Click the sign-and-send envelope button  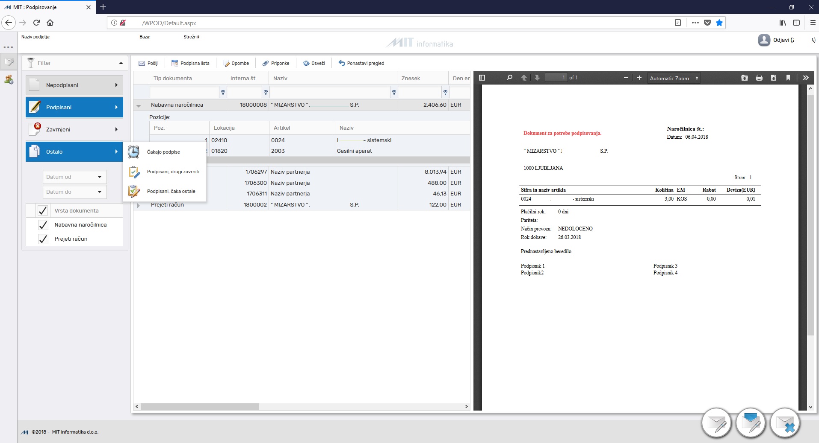click(x=751, y=423)
